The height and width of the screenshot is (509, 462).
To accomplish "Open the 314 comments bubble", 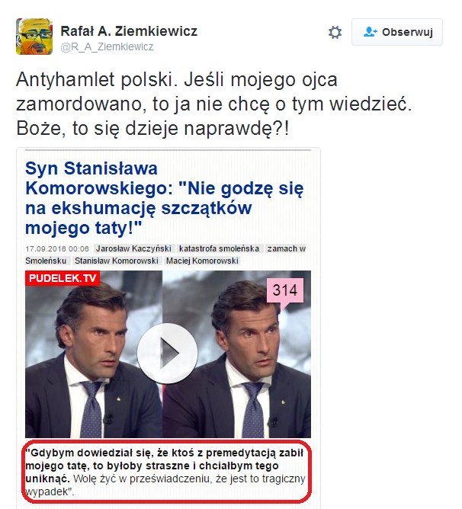I will click(x=285, y=293).
